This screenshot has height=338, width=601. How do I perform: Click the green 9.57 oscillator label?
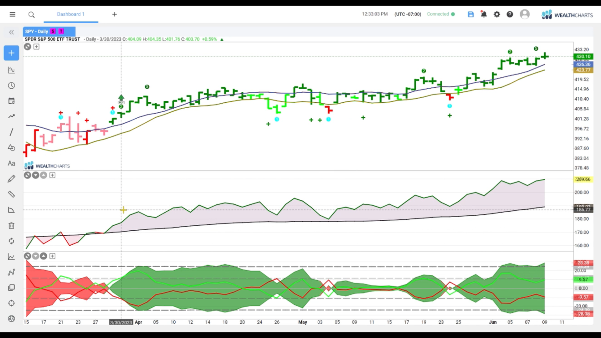pos(583,279)
